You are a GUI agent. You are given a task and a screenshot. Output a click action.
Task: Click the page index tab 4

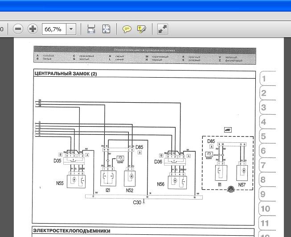coord(267,122)
